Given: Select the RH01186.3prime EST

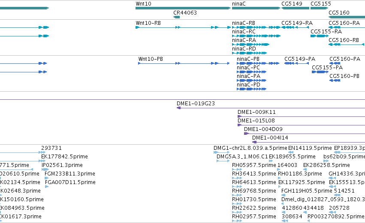Looking at the screenshot, I should [x=280, y=178].
